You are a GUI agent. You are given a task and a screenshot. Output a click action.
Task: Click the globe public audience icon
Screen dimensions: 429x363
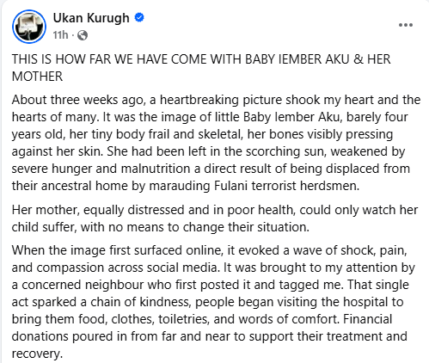pyautogui.click(x=83, y=35)
